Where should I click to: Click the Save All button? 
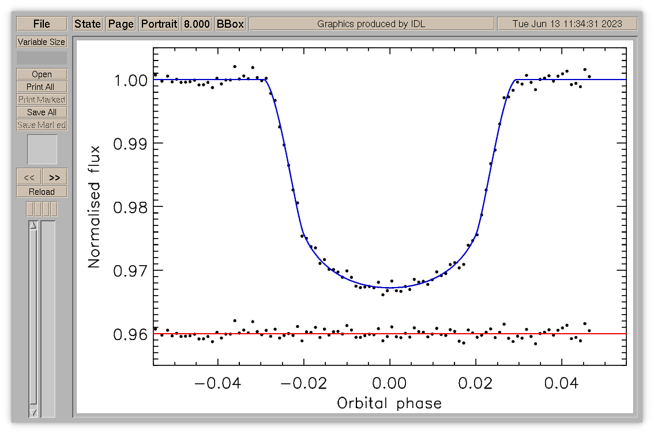pyautogui.click(x=42, y=112)
